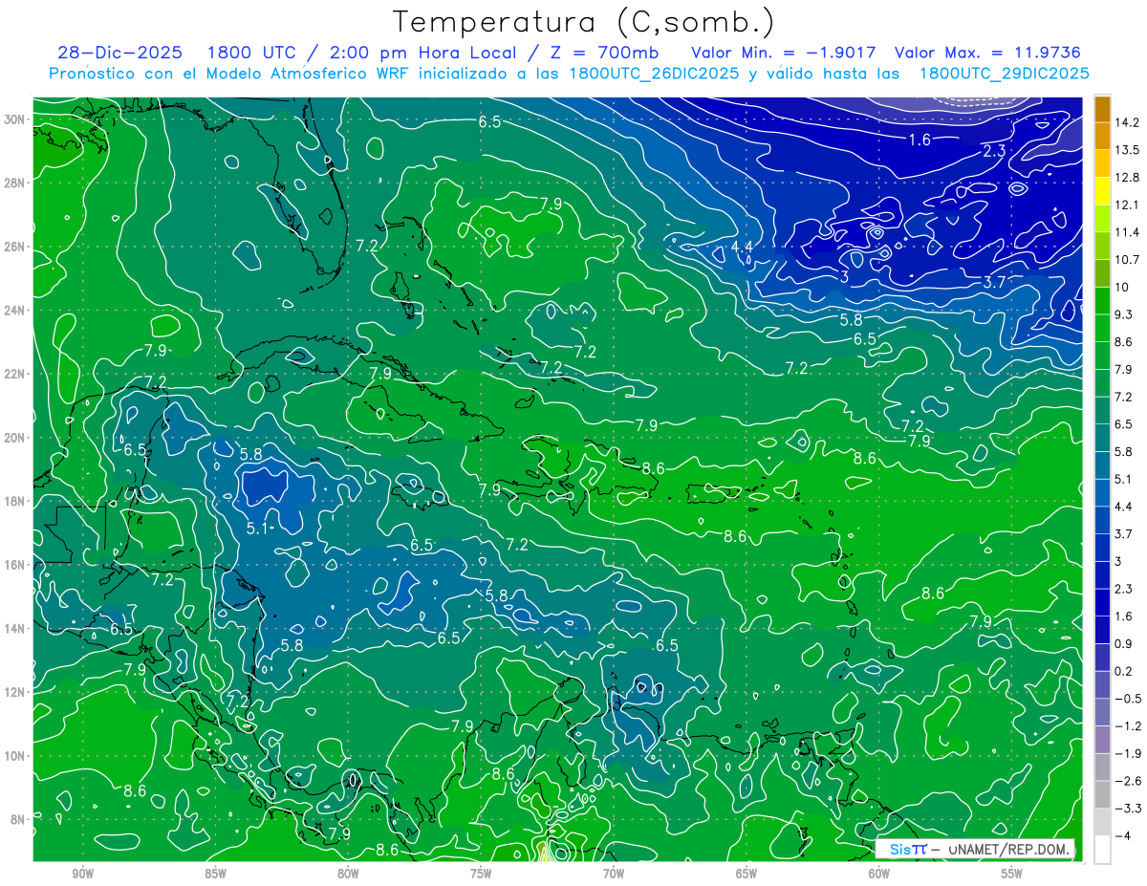Click the 14.2 value on color bar

[1126, 122]
